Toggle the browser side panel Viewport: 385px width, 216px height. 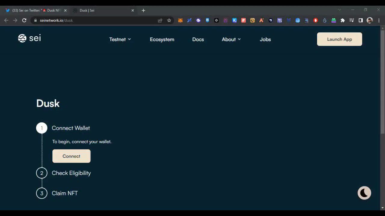361,20
